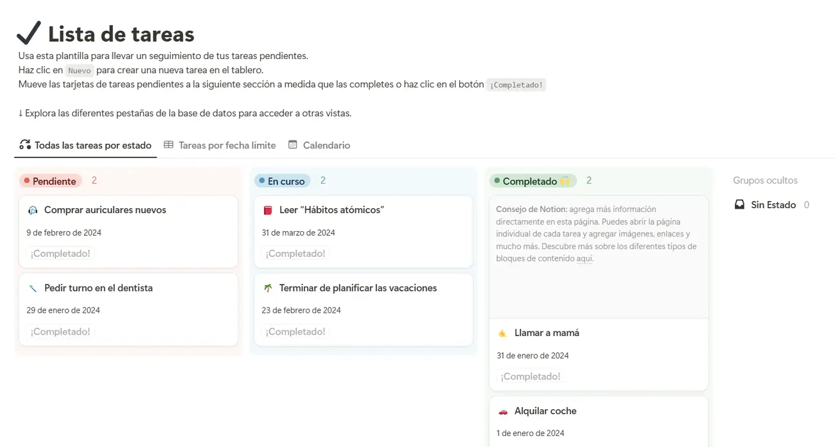Click the red status dot on Pendiente
Viewport: 835px width, 447px height.
(x=26, y=180)
